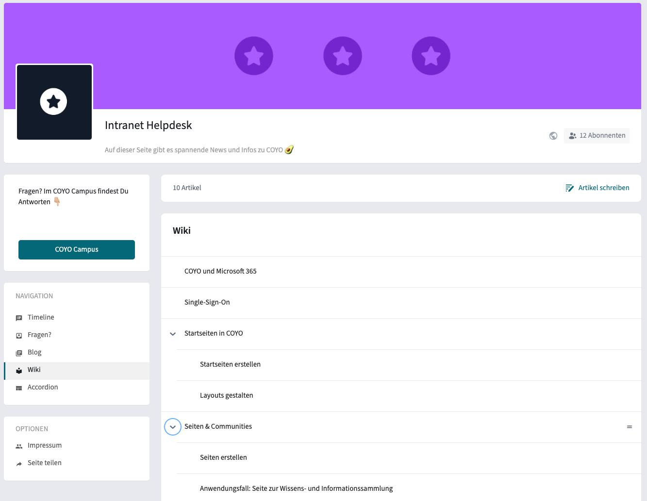
Task: Open Wiki in the navigation
Action: pyautogui.click(x=34, y=370)
